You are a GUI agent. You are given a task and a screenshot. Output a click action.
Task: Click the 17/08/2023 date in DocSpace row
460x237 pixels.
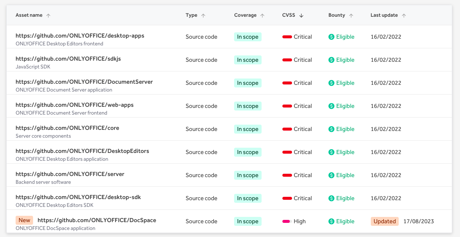point(419,221)
